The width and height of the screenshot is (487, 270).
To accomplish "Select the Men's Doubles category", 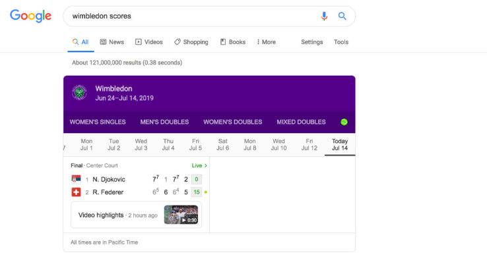I will (164, 122).
